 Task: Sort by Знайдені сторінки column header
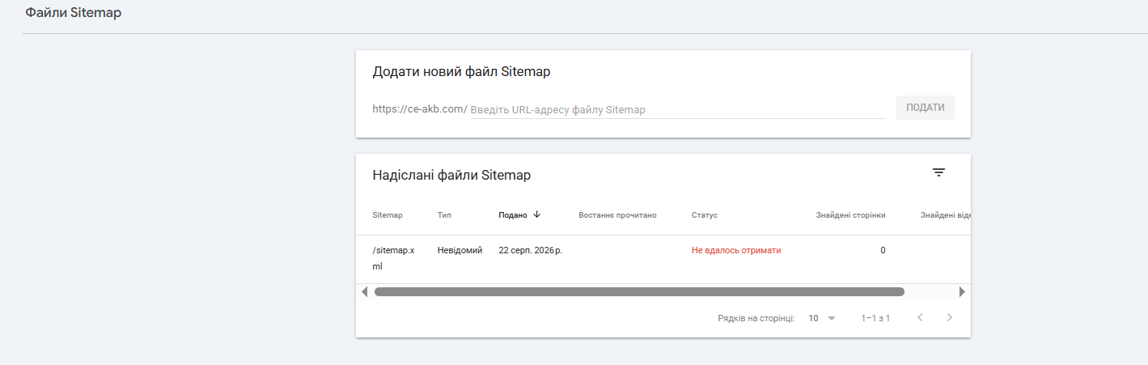[850, 215]
